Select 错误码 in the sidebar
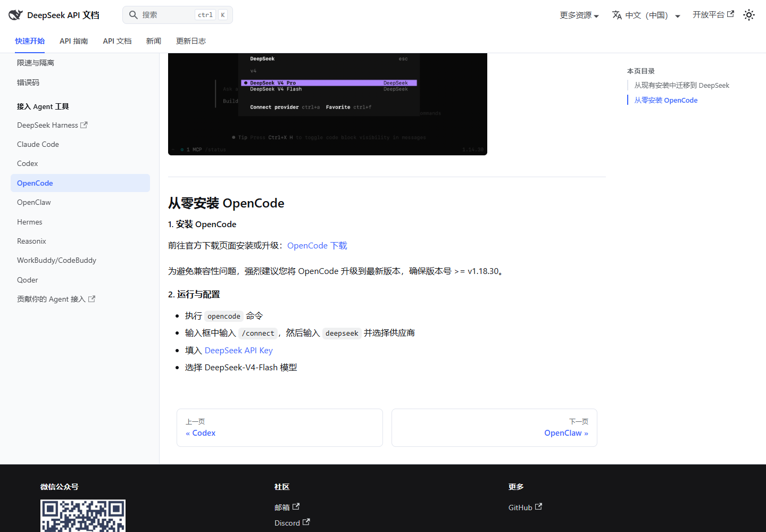This screenshot has height=532, width=766. 80,82
